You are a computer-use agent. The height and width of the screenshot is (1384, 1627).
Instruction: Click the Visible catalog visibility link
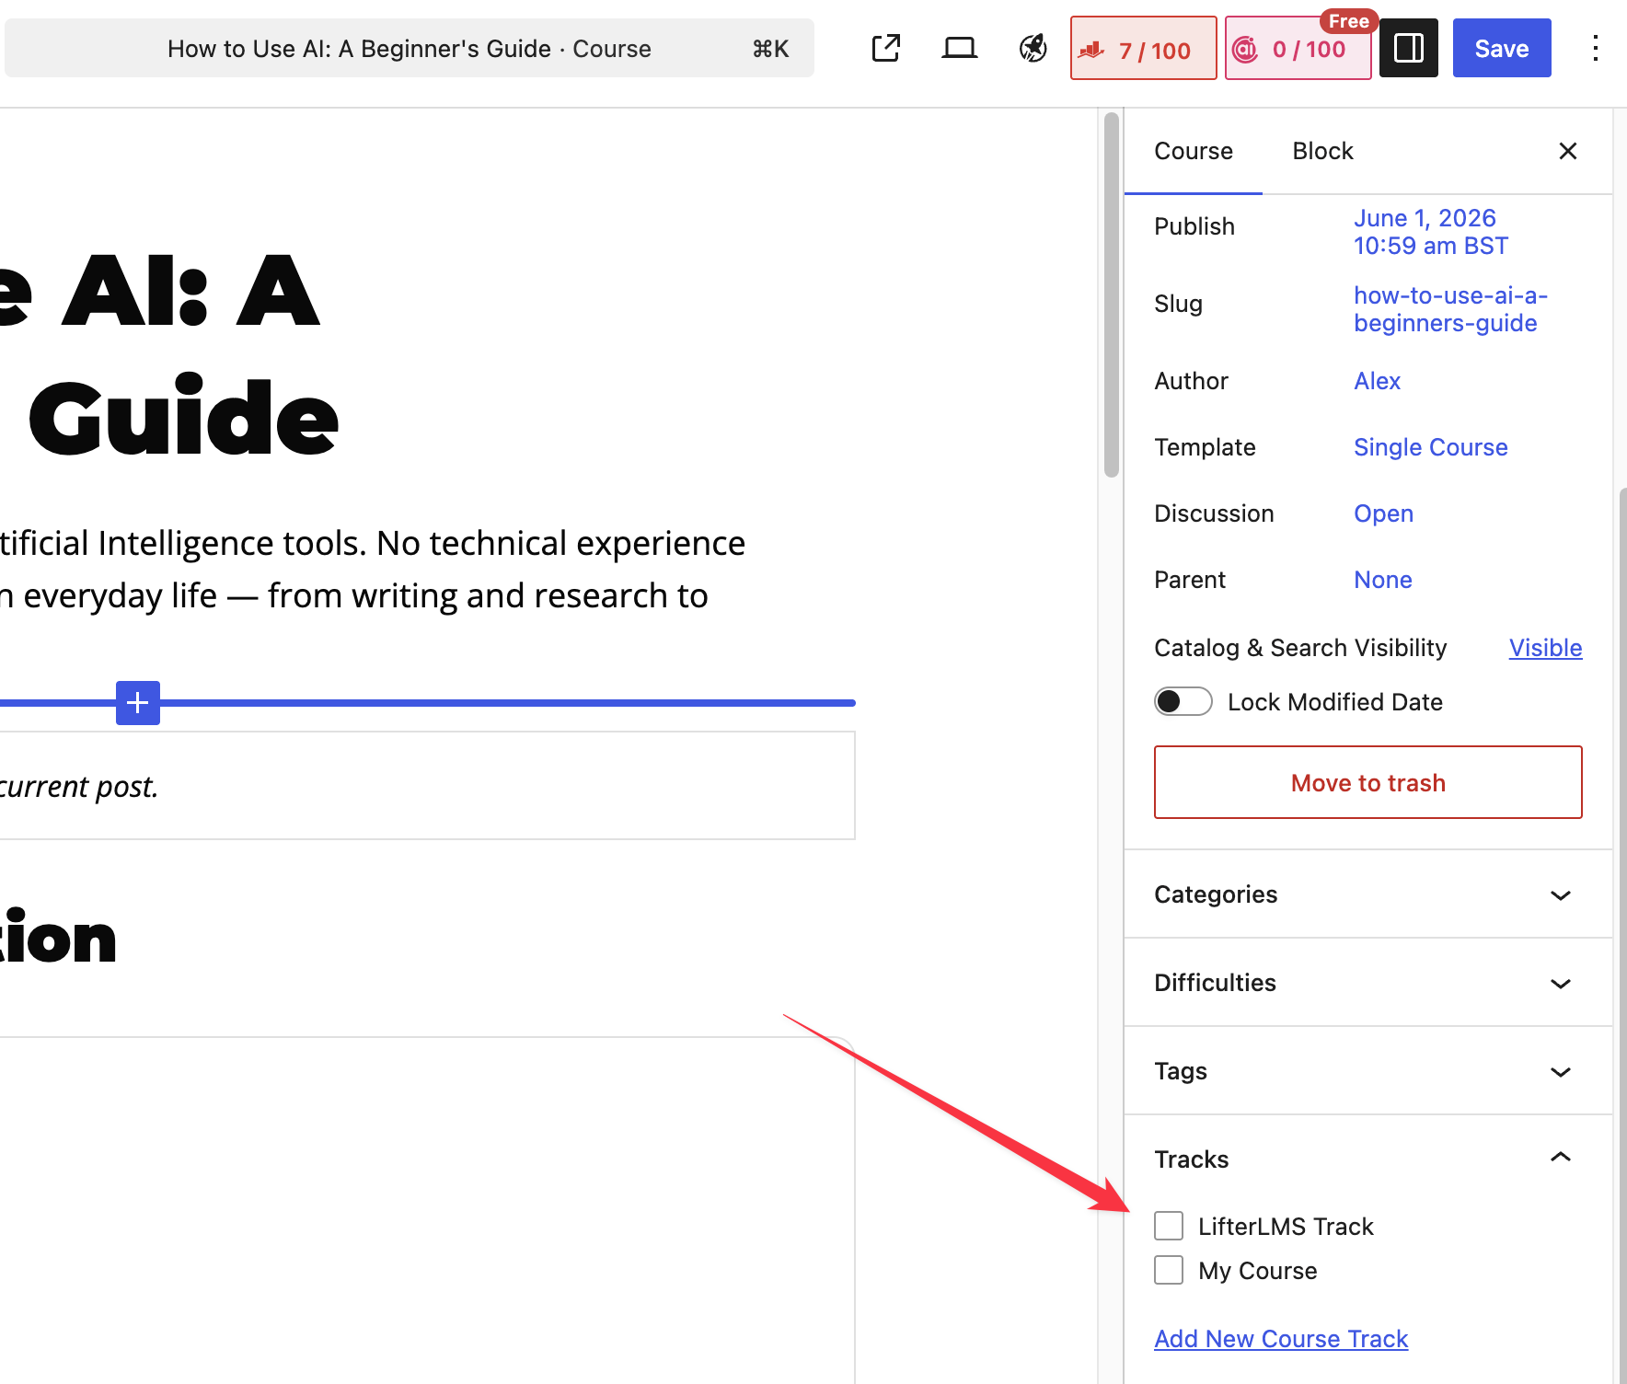[x=1545, y=648]
